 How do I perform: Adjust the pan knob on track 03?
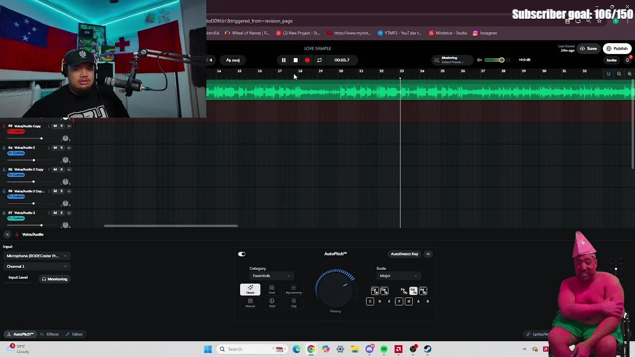click(x=65, y=138)
